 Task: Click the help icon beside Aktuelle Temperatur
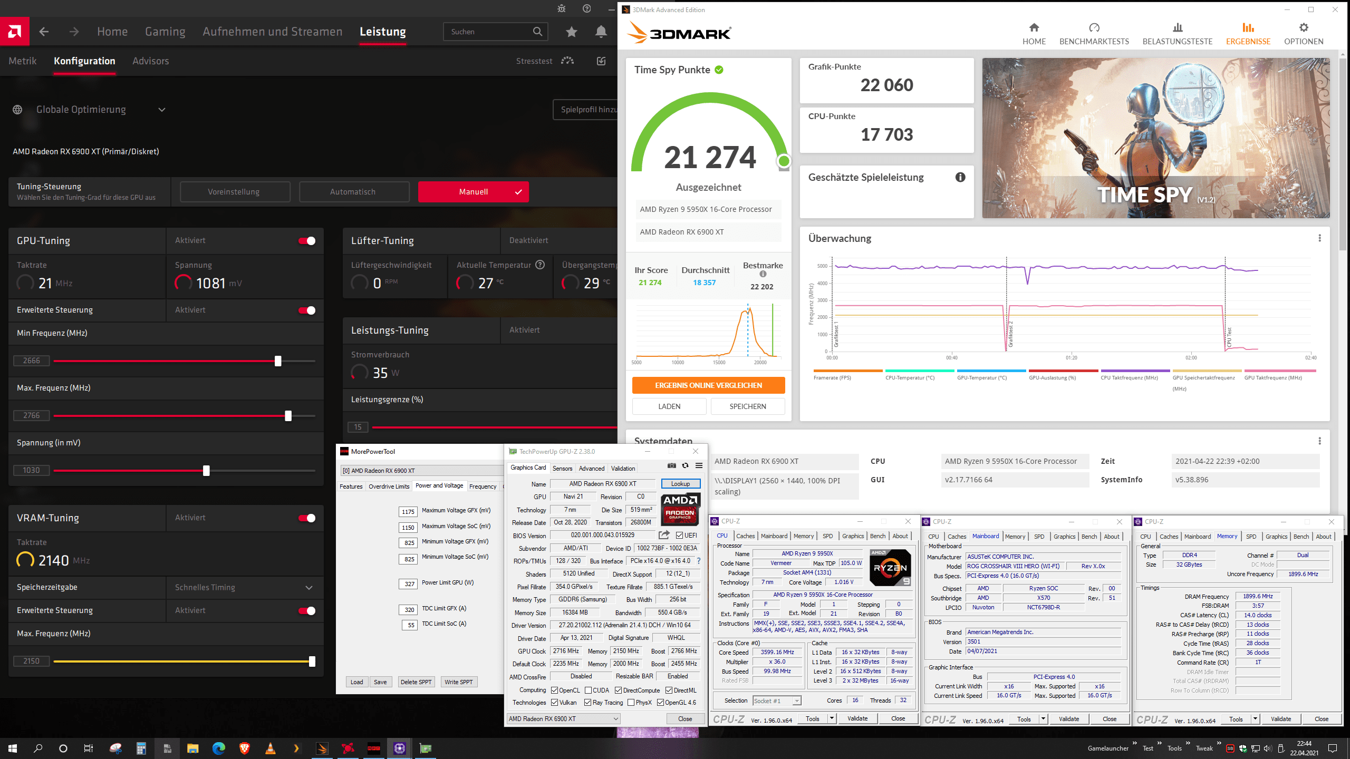coord(540,265)
